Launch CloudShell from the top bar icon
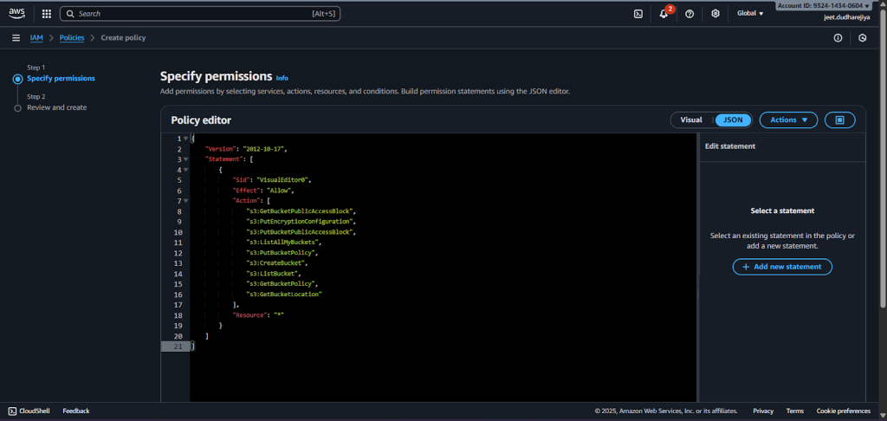 click(x=638, y=14)
